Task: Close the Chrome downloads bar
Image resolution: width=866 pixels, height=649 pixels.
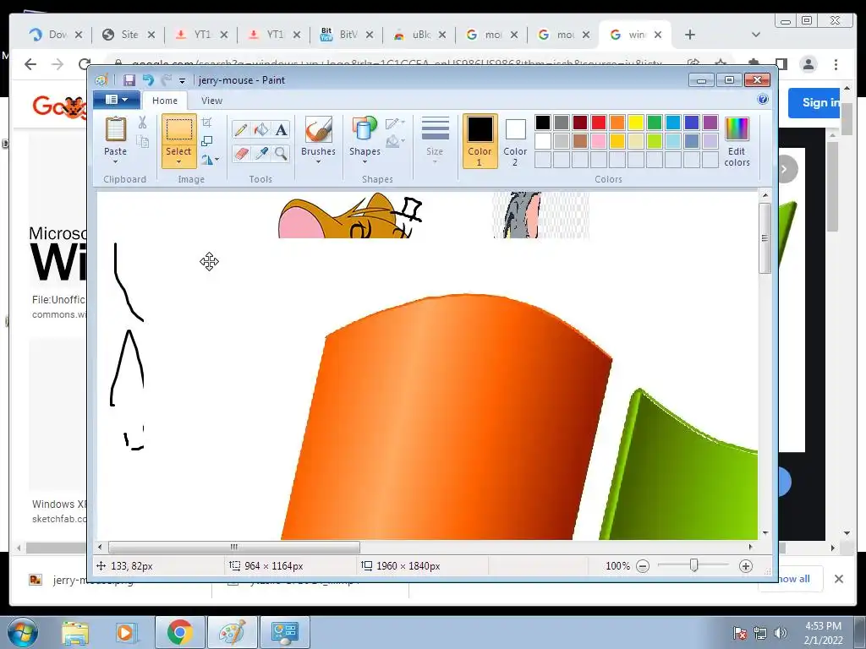Action: pos(838,578)
